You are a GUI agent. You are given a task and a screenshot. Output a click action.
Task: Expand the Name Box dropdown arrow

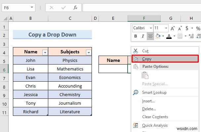click(x=32, y=7)
